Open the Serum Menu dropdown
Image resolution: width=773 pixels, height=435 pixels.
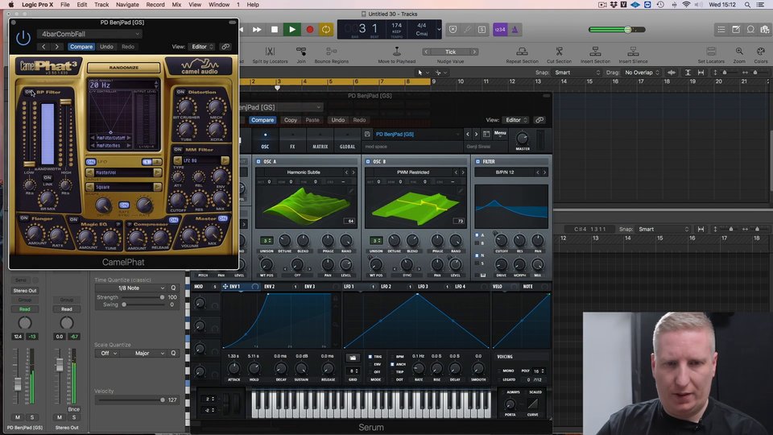500,133
